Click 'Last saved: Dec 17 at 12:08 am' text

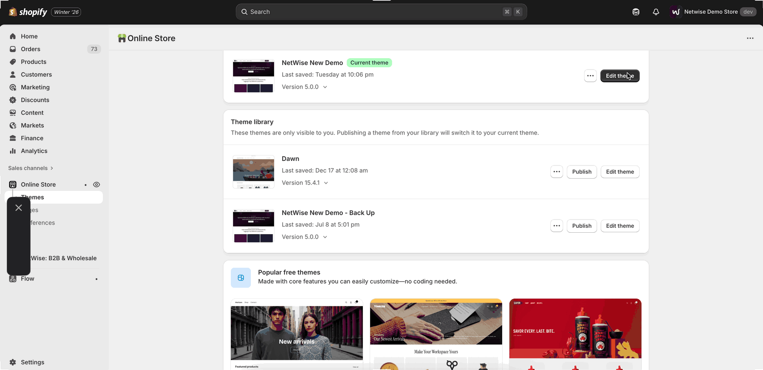[325, 170]
